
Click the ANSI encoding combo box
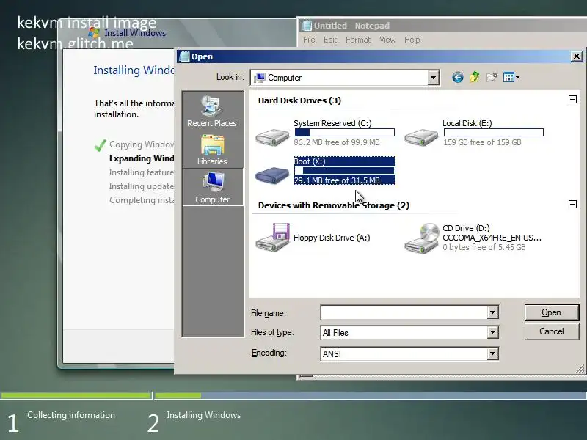tap(409, 353)
